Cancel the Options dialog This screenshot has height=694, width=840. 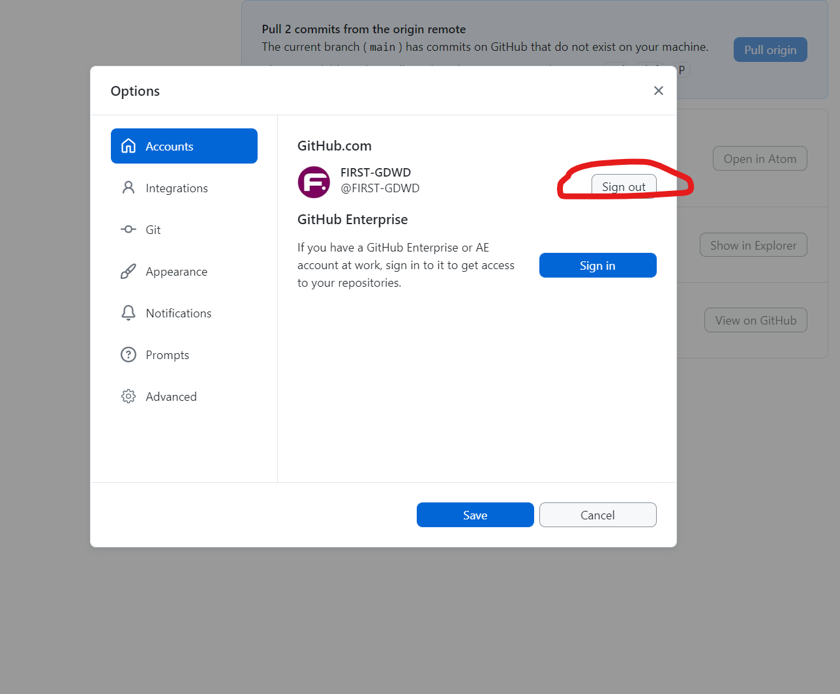pyautogui.click(x=597, y=515)
